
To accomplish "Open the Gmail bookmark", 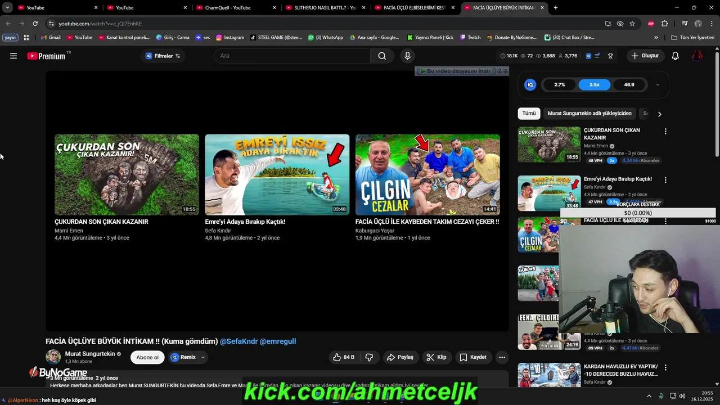I will pyautogui.click(x=51, y=38).
